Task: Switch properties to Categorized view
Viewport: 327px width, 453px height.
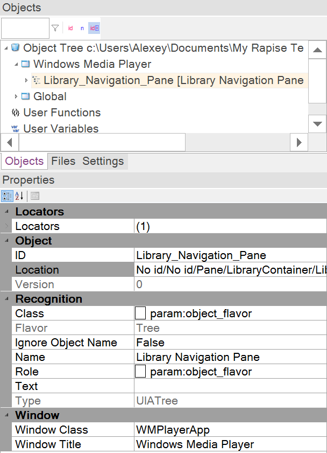Action: [x=7, y=196]
